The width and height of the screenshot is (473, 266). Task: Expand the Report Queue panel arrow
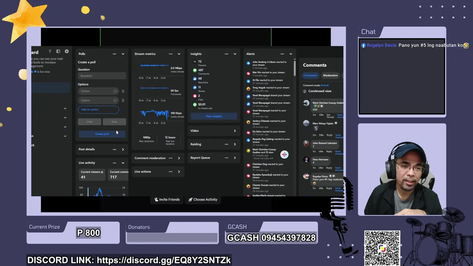235,158
